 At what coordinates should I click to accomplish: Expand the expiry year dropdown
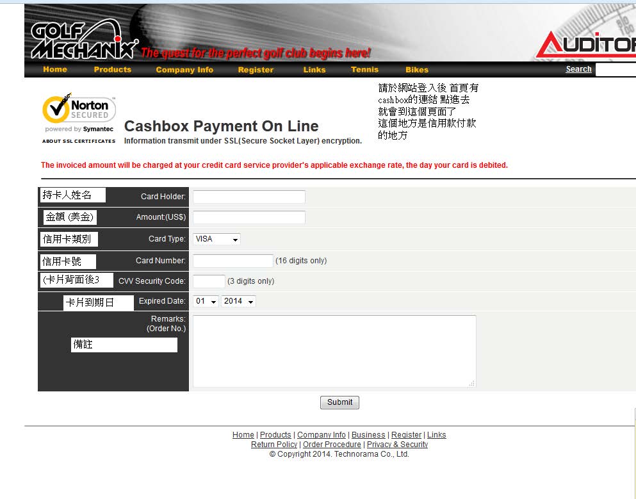pos(238,301)
